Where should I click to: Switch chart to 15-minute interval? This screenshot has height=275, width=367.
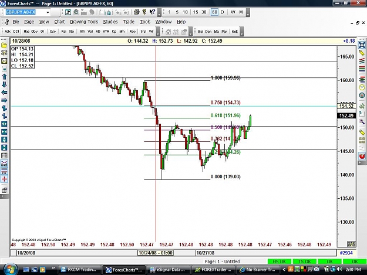(x=196, y=12)
